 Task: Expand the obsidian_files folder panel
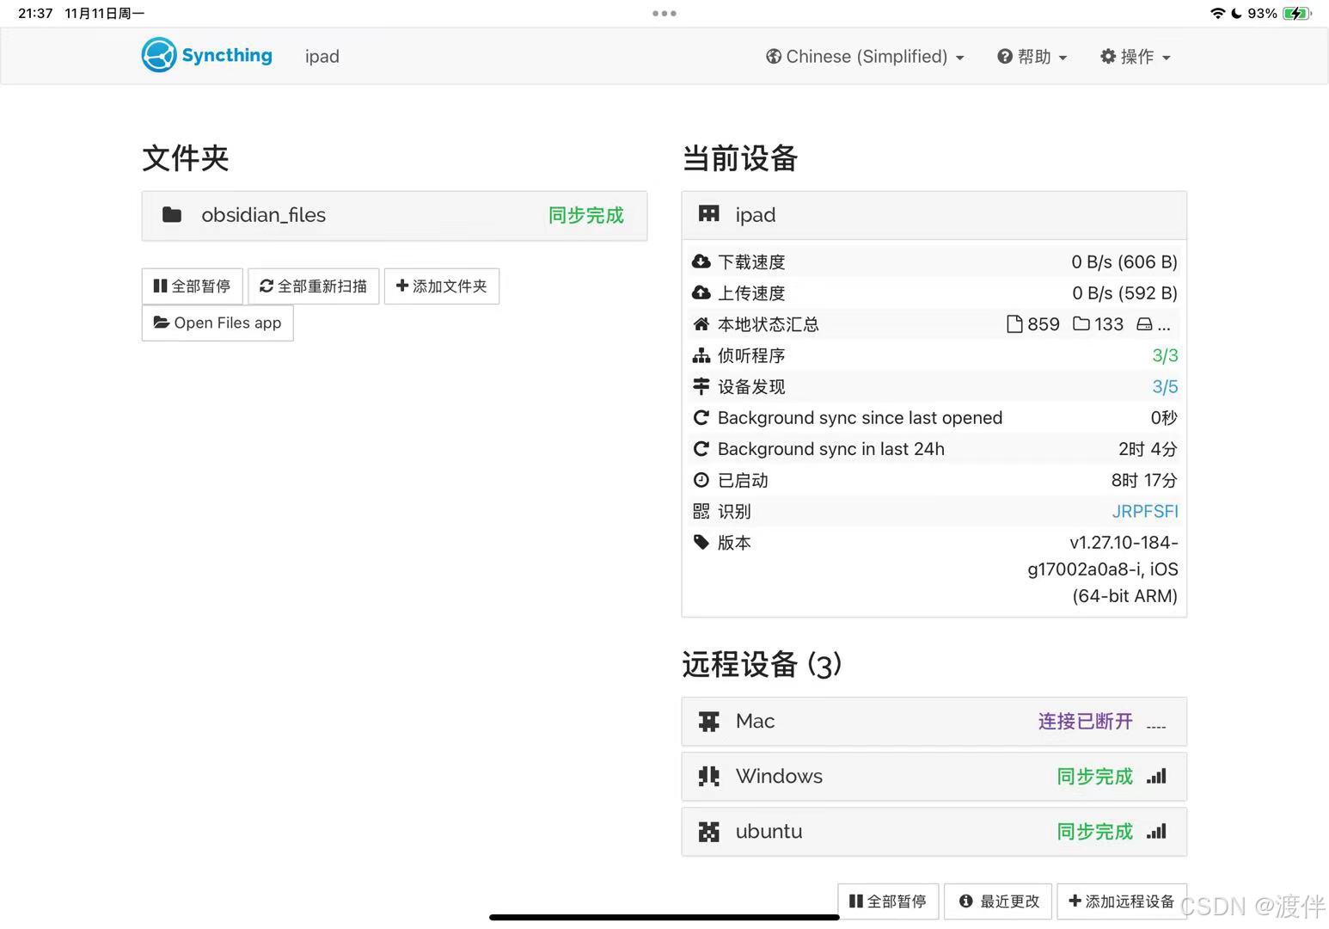[x=395, y=215]
